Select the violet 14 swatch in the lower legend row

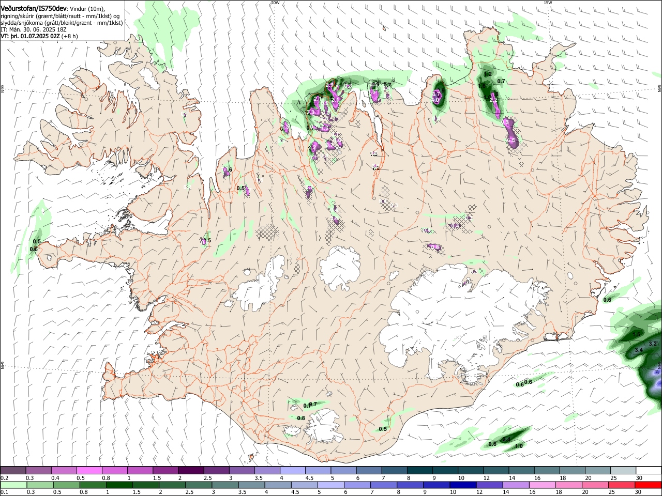click(516, 485)
